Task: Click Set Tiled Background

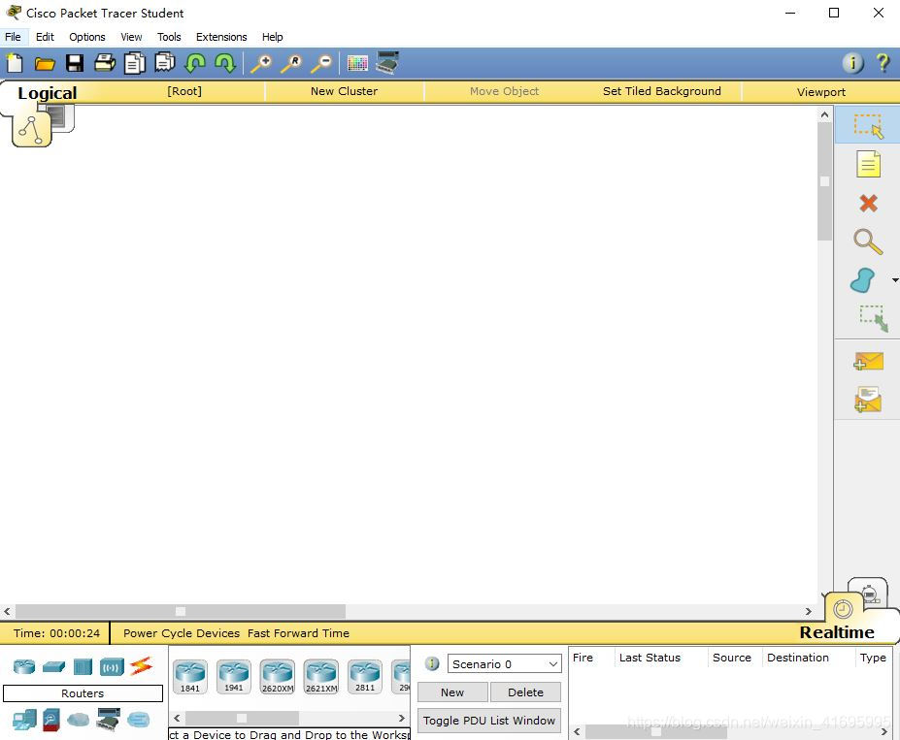Action: (662, 91)
